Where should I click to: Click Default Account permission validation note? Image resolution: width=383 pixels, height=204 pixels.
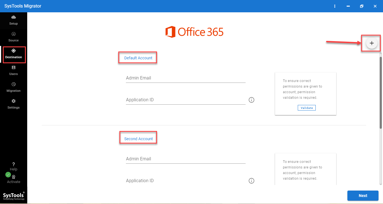click(303, 89)
